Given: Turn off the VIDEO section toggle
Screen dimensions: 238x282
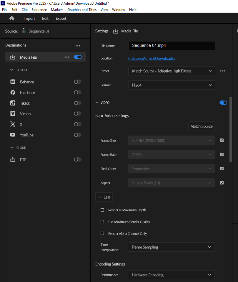Looking at the screenshot, I should 223,103.
